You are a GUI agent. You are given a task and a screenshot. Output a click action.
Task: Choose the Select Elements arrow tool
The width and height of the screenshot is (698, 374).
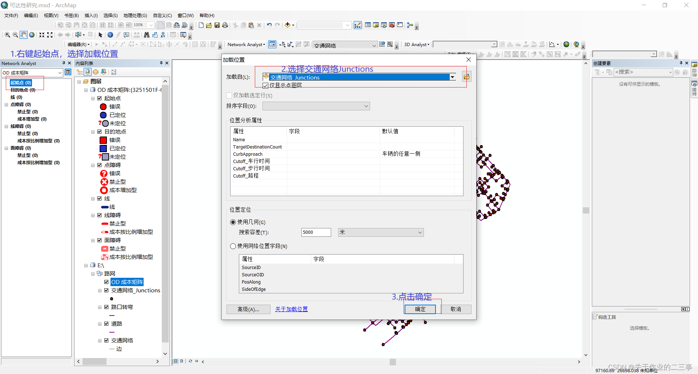pos(100,35)
